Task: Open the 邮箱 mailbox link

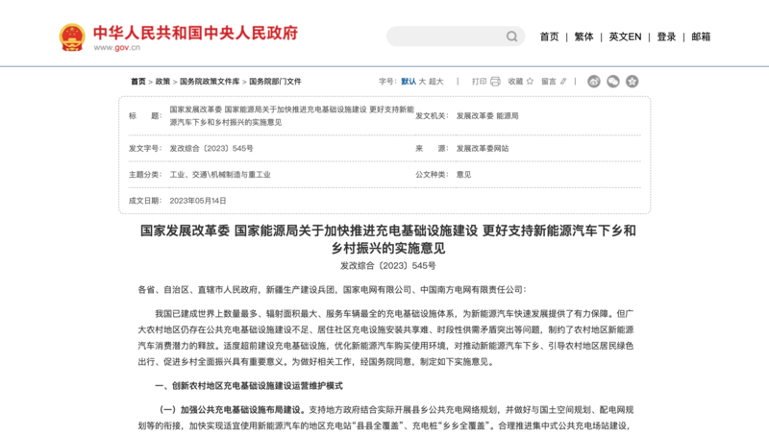Action: pos(701,36)
